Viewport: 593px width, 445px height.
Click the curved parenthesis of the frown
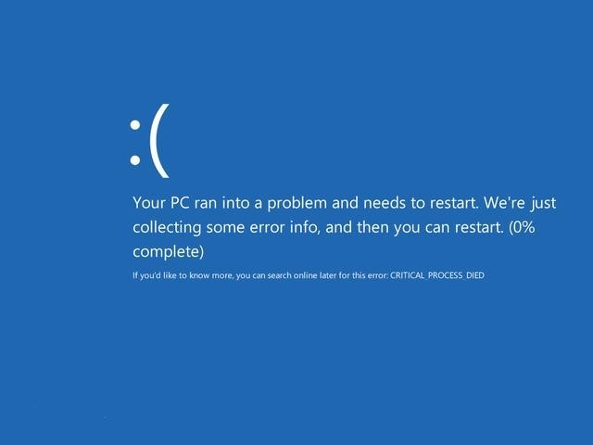click(159, 141)
